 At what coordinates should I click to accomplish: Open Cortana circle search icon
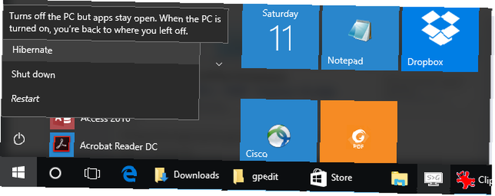[x=55, y=173]
